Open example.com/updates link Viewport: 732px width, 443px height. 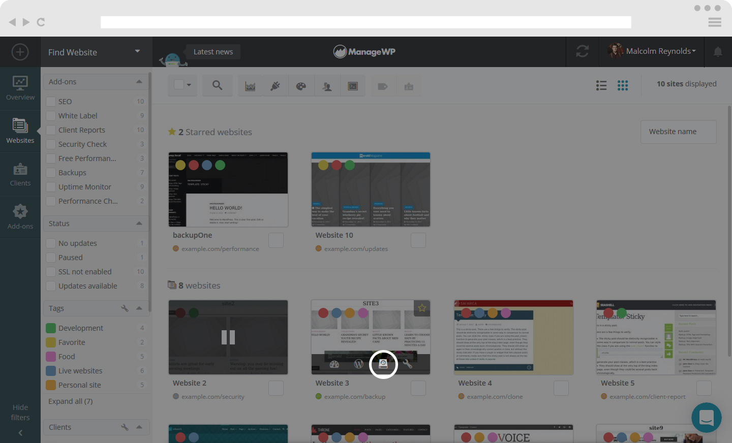[x=356, y=249]
